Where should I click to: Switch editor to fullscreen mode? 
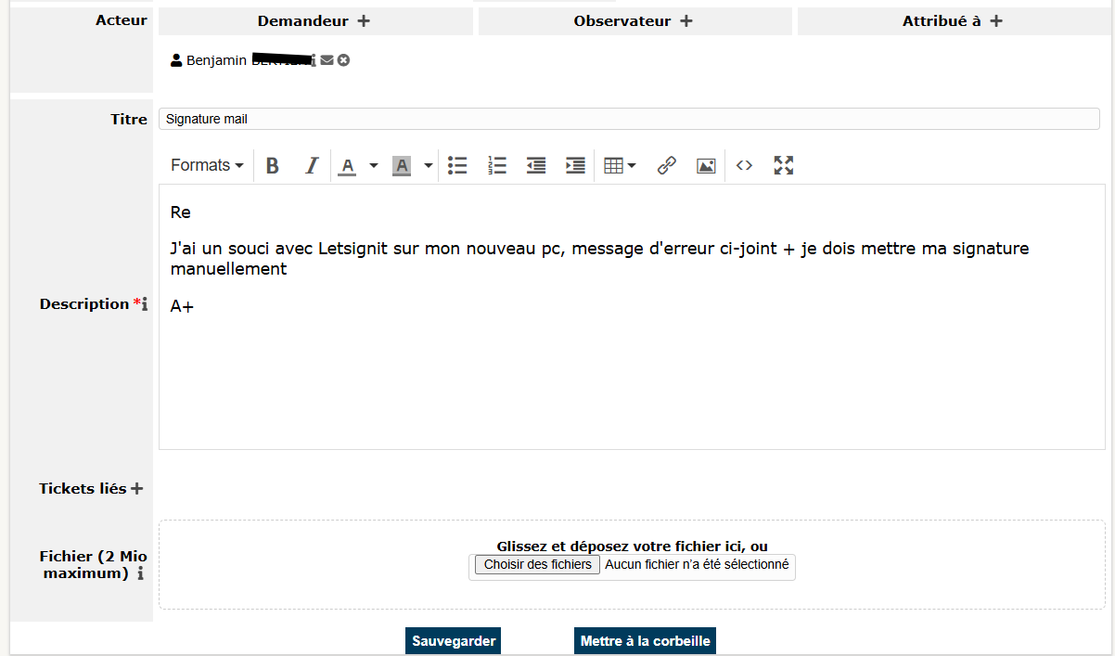(x=784, y=166)
